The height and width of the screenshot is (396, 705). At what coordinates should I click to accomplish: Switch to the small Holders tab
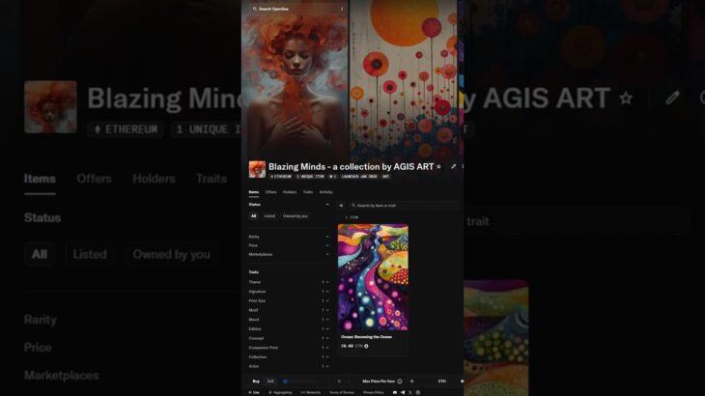point(290,192)
